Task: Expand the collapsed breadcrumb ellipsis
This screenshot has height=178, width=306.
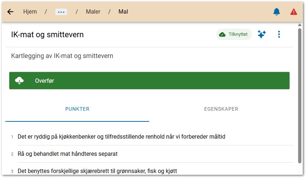Action: tap(61, 12)
